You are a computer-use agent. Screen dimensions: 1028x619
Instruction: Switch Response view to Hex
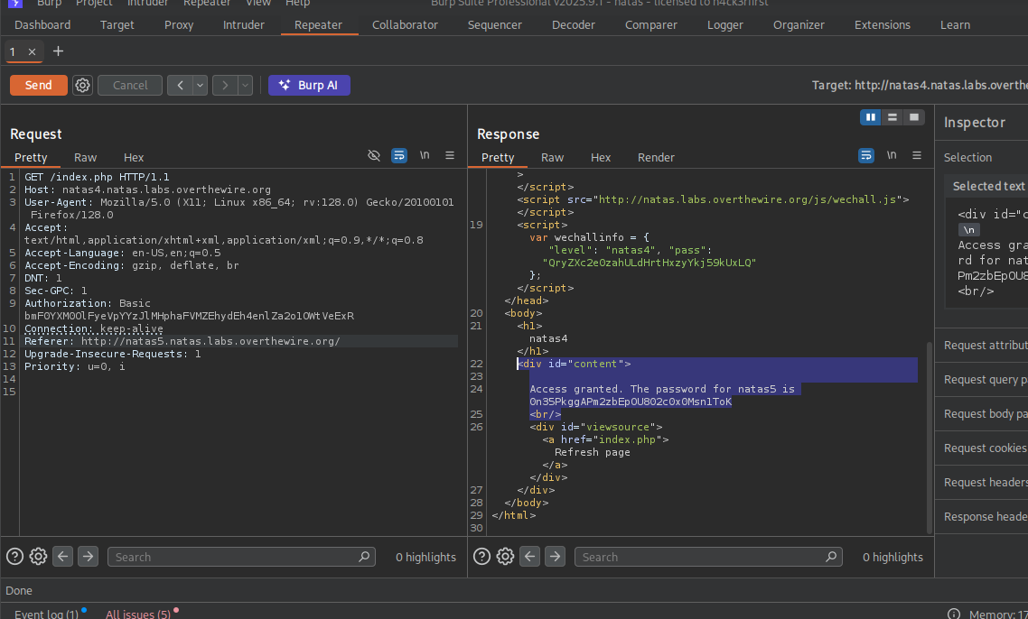[x=601, y=157]
